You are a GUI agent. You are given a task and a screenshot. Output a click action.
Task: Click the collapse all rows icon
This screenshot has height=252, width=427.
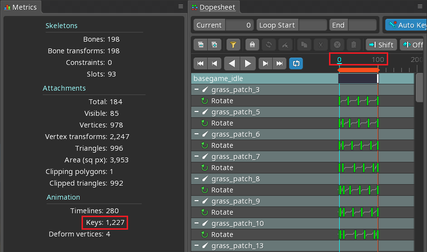coord(201,45)
